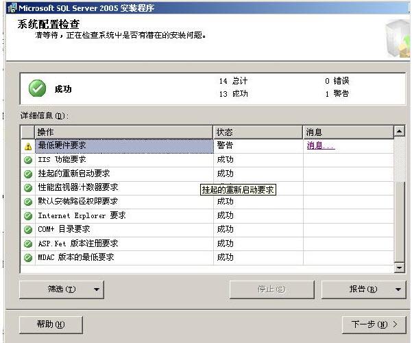The width and height of the screenshot is (412, 343).
Task: Sort by the 操作 column header
Action: [x=123, y=132]
